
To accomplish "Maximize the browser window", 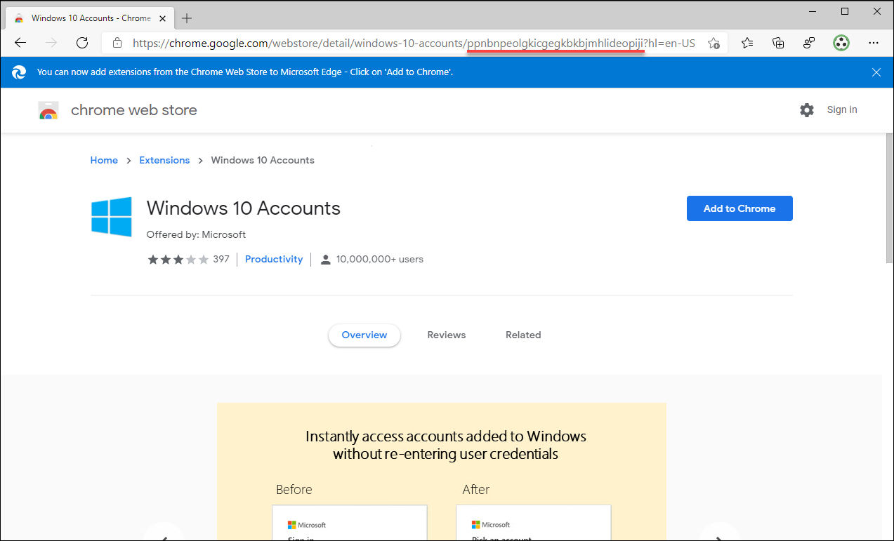I will point(845,11).
